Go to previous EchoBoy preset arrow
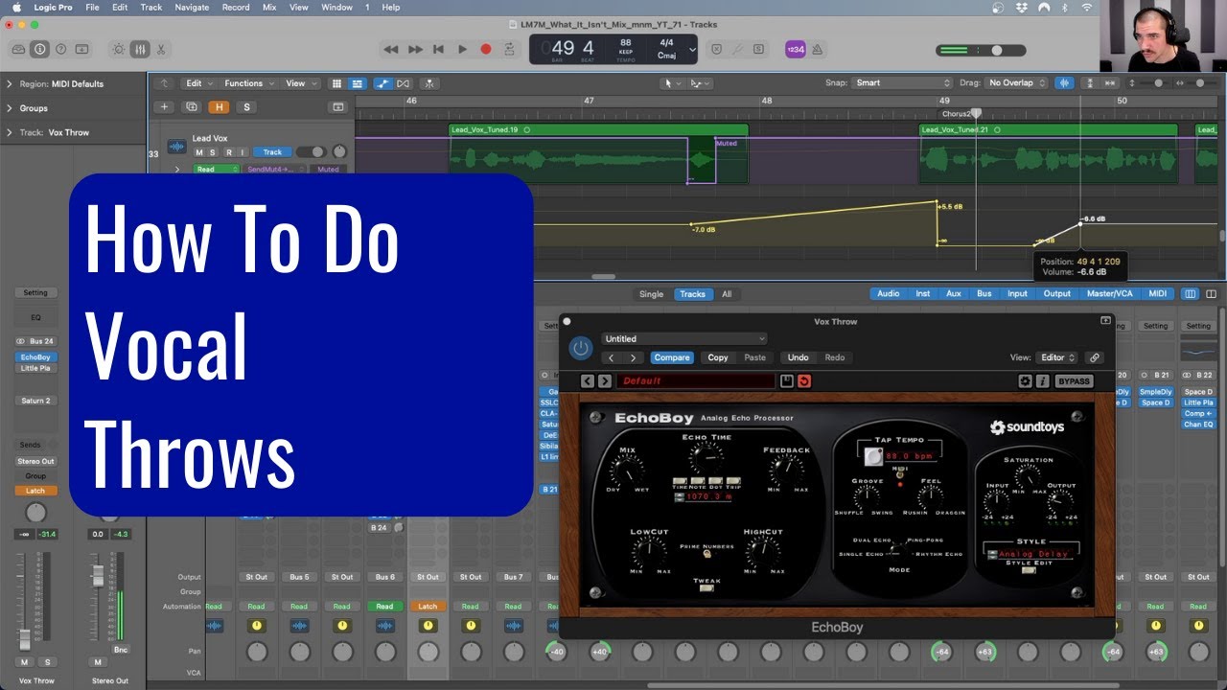This screenshot has width=1227, height=690. (589, 381)
